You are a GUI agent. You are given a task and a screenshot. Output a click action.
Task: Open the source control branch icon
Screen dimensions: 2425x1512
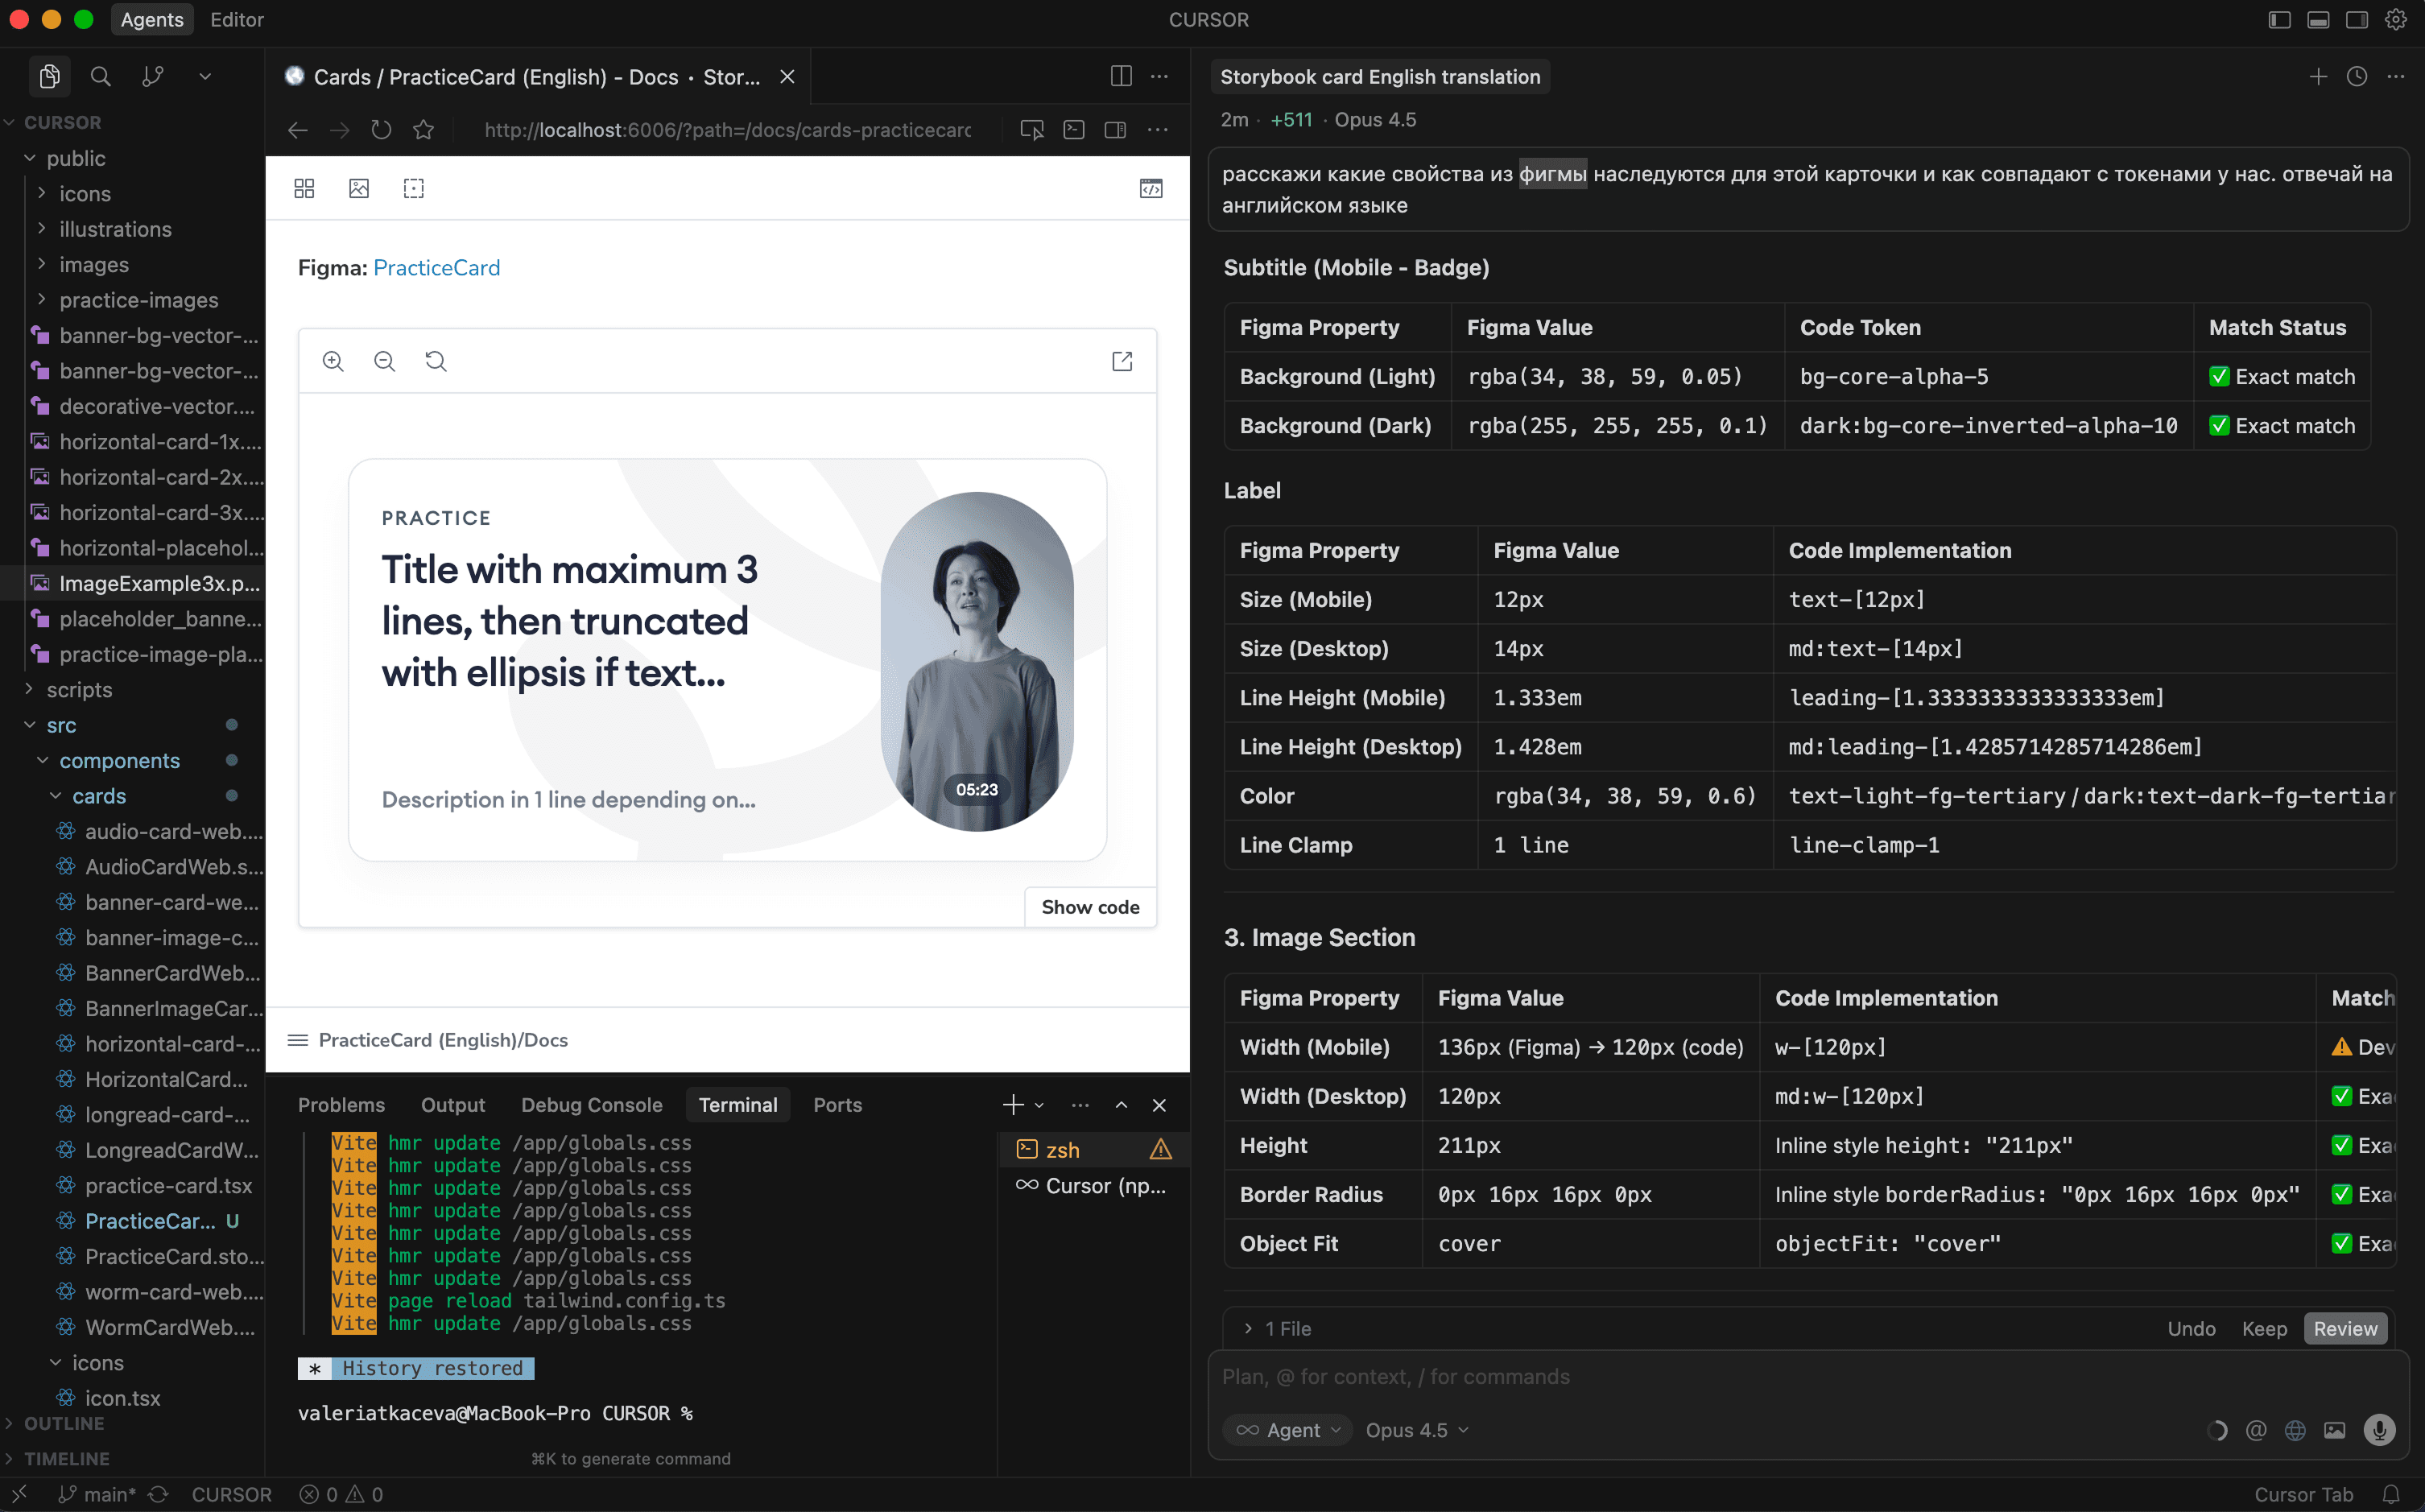coord(153,76)
